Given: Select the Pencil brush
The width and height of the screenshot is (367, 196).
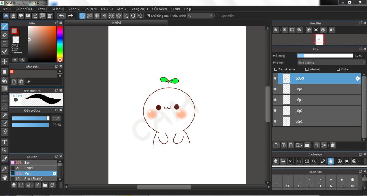Looking at the screenshot, I should tap(34, 168).
